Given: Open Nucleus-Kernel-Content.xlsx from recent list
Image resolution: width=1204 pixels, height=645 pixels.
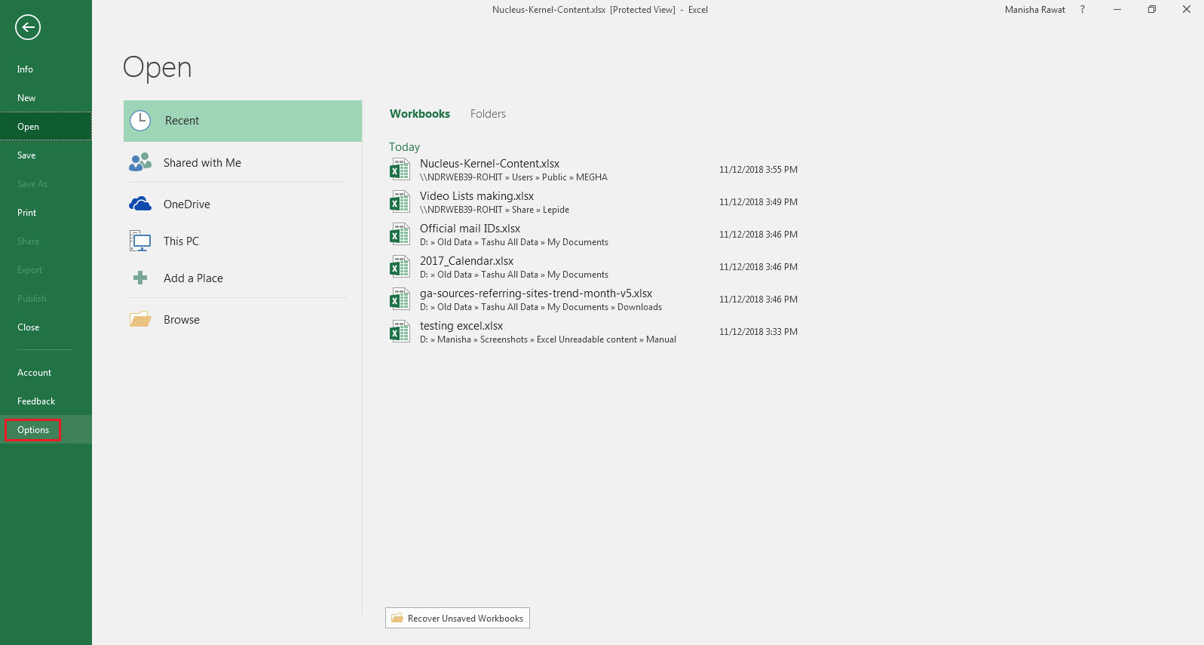Looking at the screenshot, I should tap(594, 170).
